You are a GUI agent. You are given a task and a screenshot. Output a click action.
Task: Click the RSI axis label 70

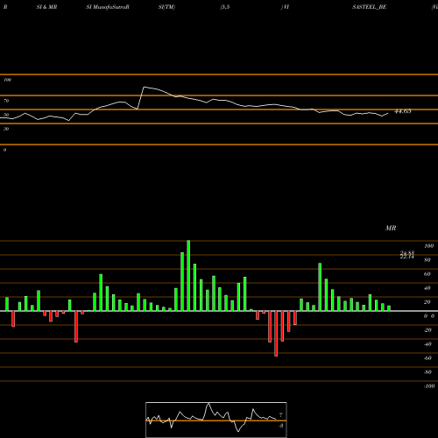tap(6, 101)
